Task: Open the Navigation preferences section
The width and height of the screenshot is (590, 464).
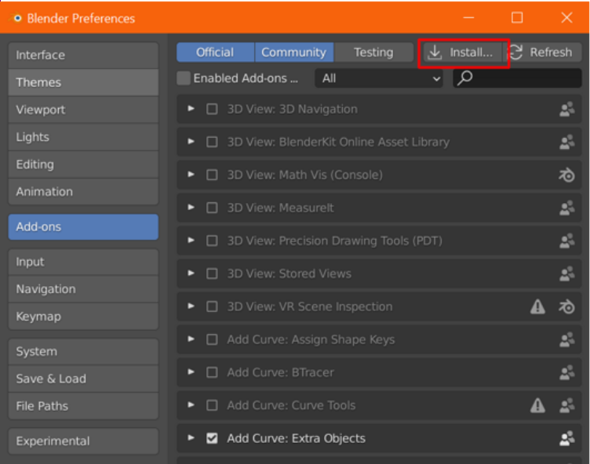Action: coord(83,289)
